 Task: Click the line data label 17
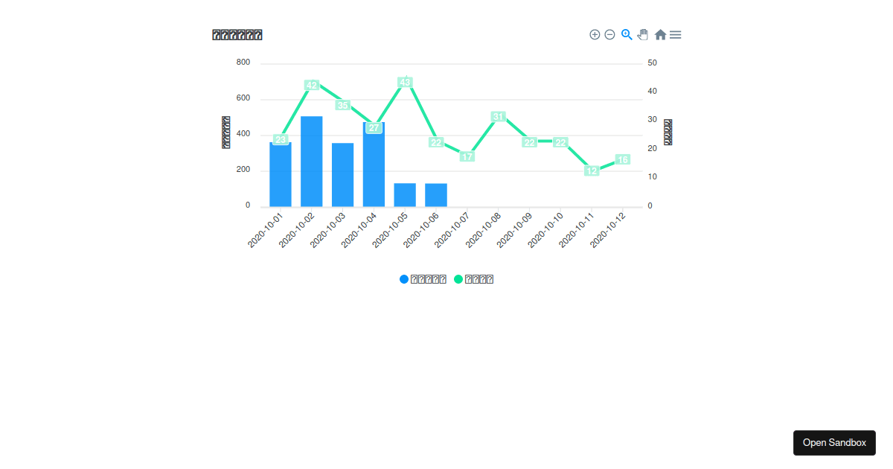467,157
